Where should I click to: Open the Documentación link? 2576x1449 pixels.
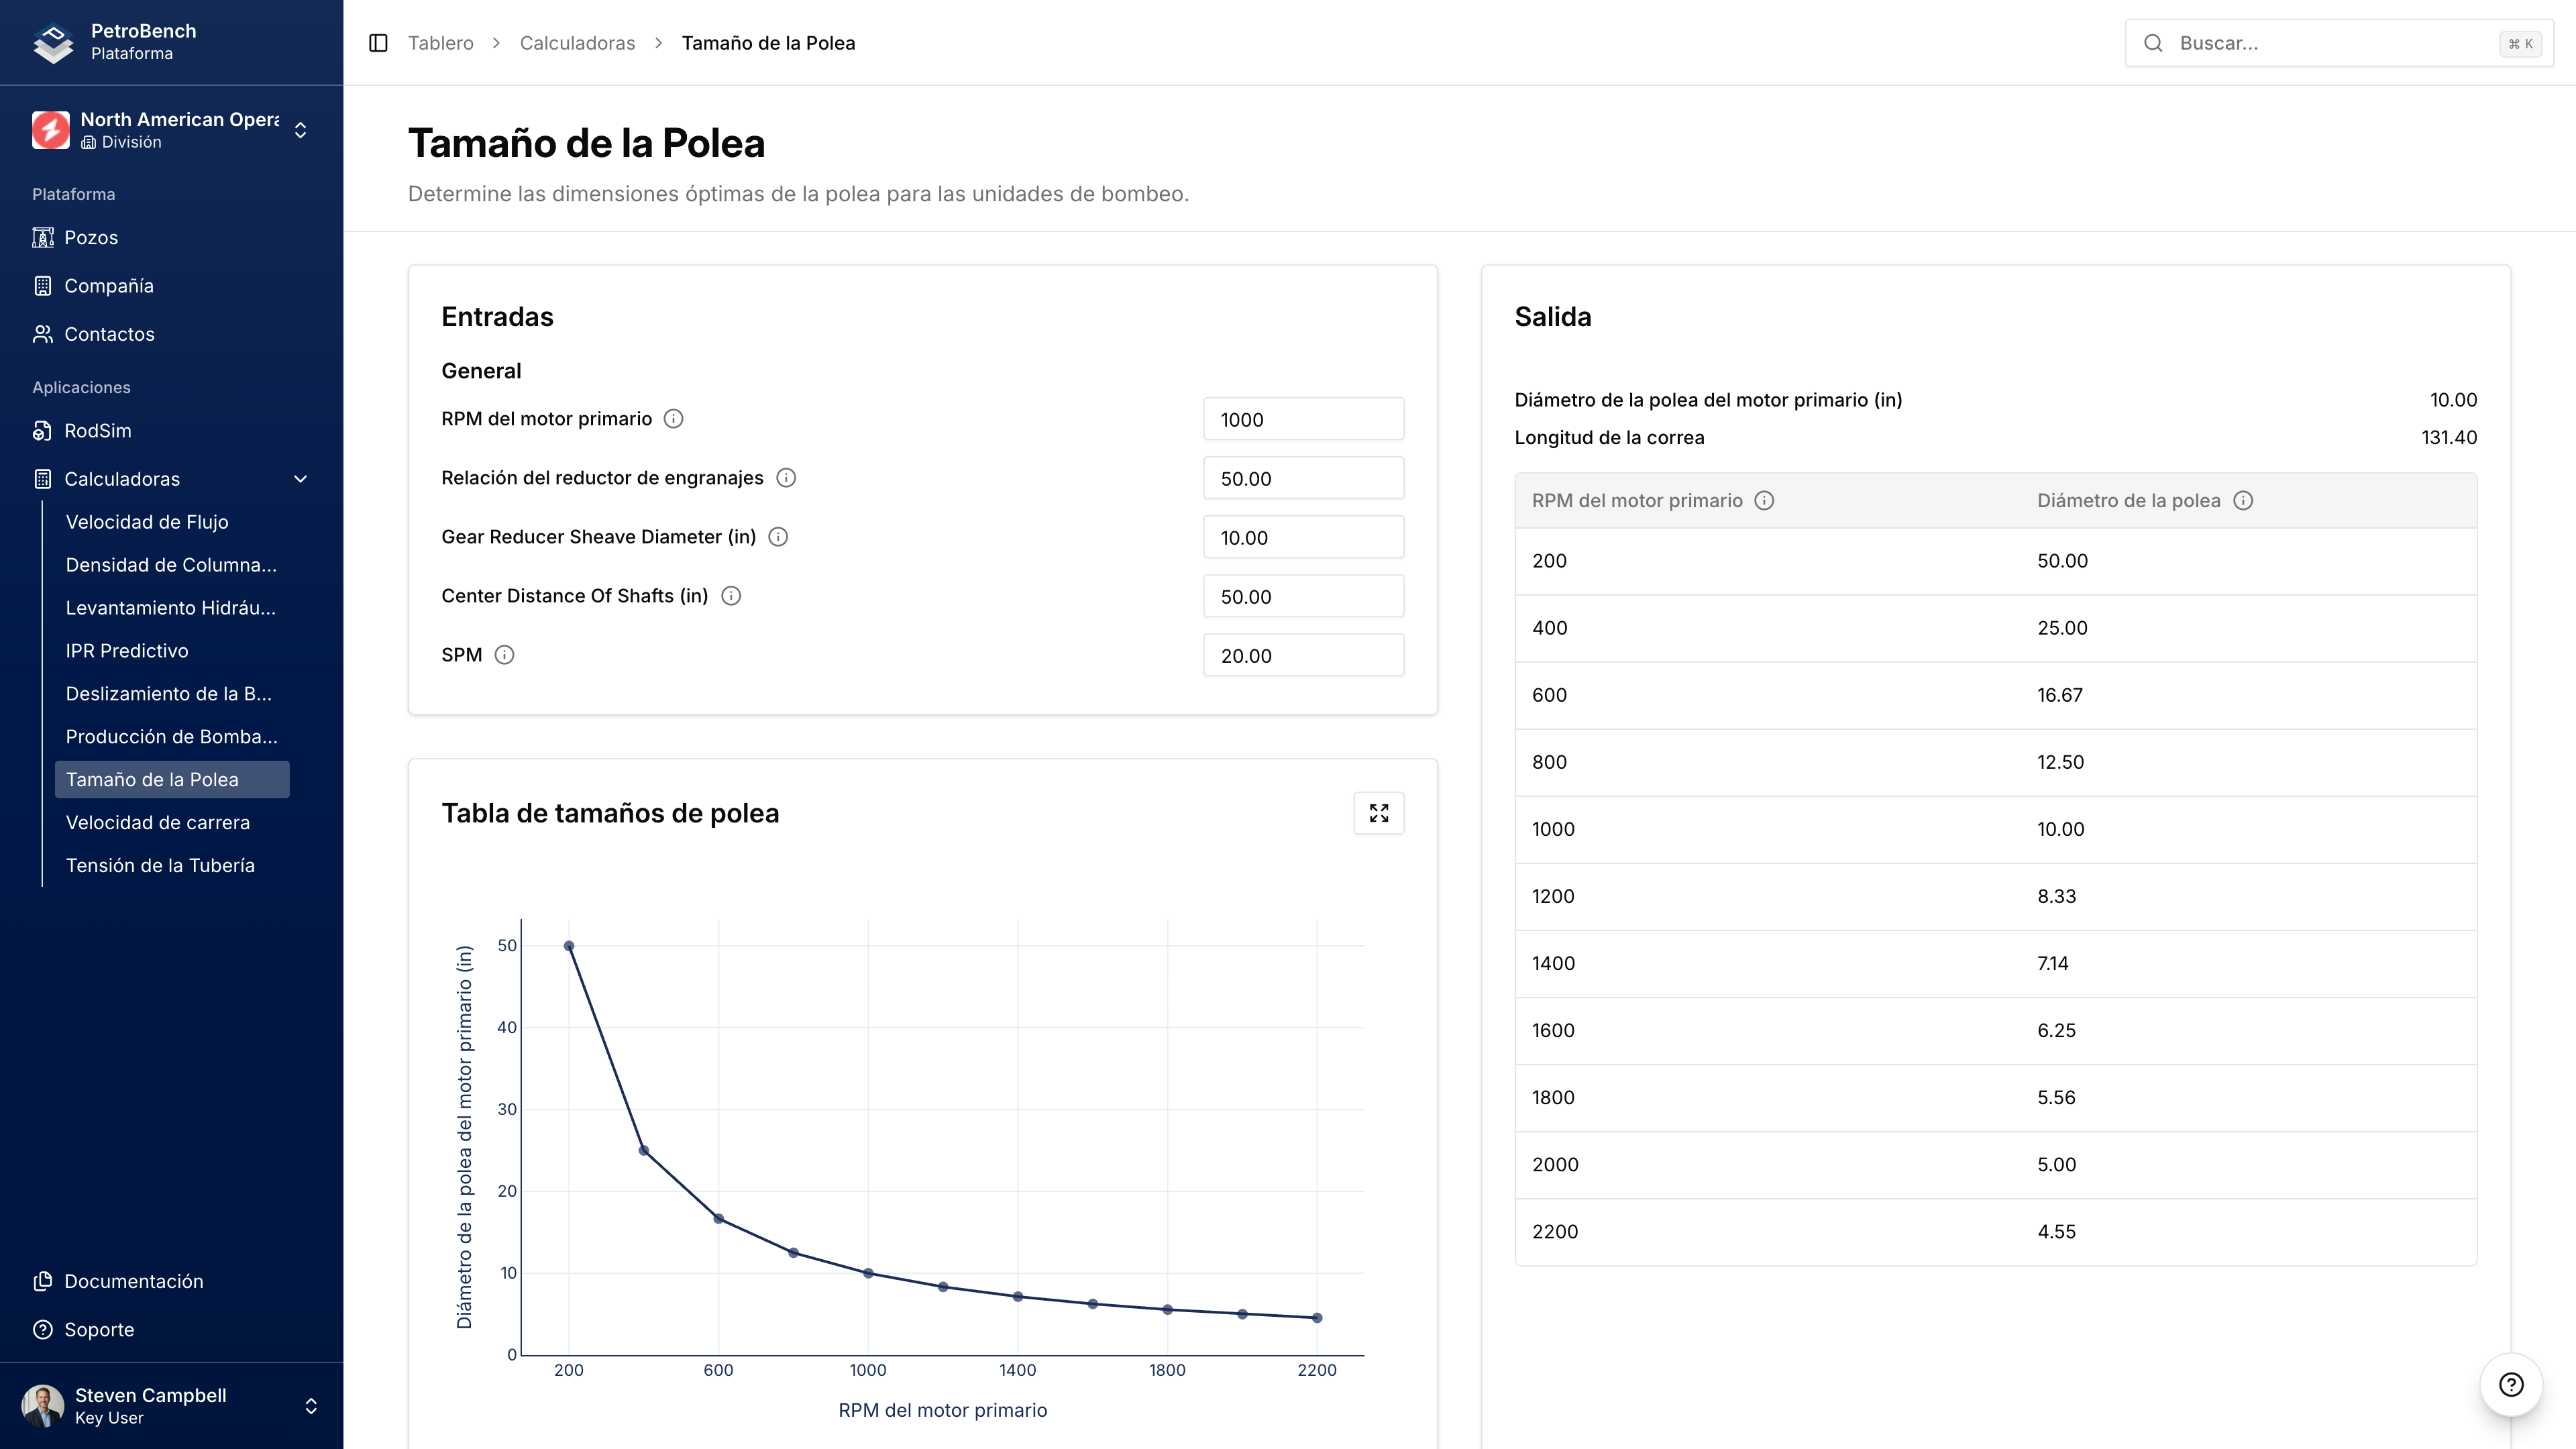click(133, 1281)
